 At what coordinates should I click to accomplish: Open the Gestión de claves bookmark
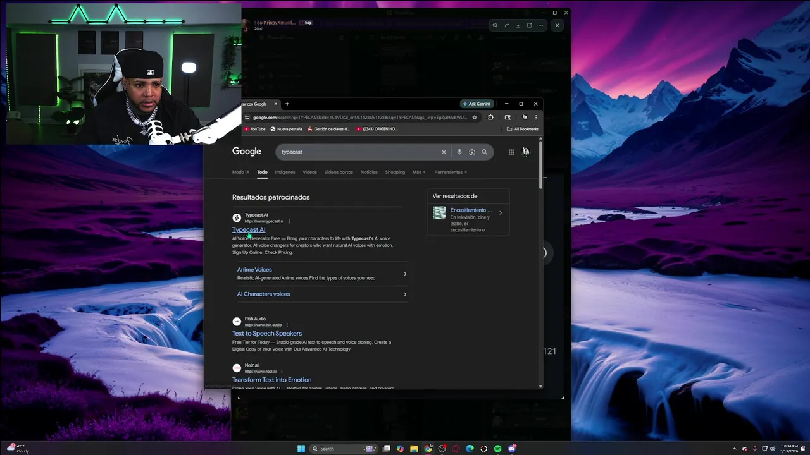tap(328, 129)
